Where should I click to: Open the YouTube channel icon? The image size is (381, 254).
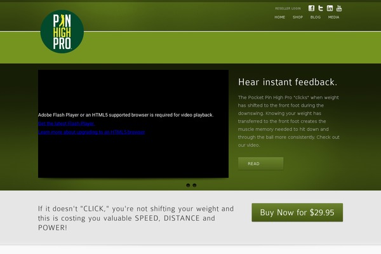(x=339, y=8)
